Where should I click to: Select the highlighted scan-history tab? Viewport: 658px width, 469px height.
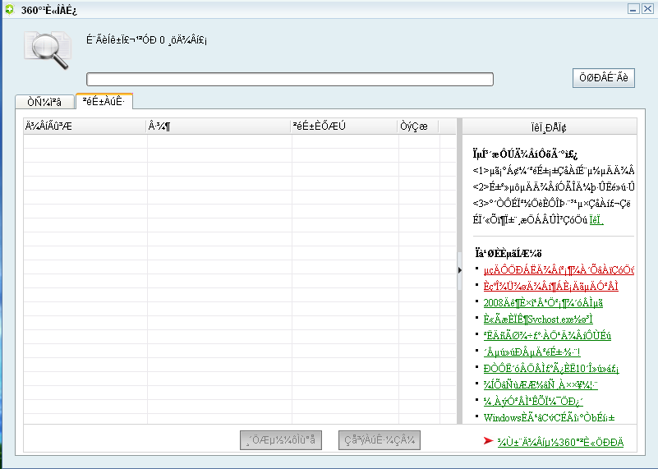tap(104, 101)
